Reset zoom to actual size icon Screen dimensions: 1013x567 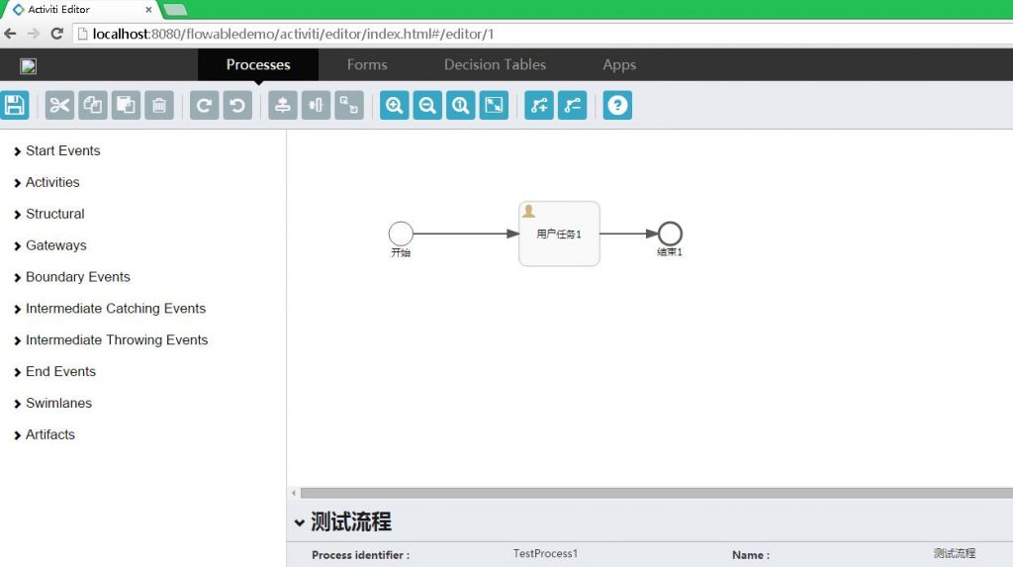click(x=461, y=105)
